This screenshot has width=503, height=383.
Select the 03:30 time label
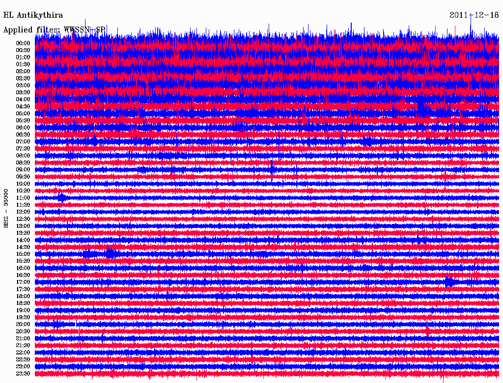click(23, 92)
